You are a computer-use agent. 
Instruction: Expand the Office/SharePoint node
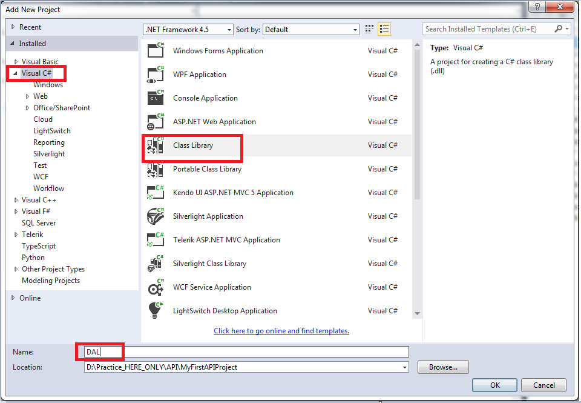(27, 108)
